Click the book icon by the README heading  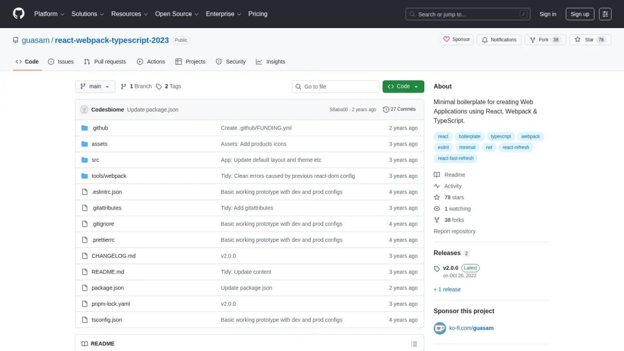85,344
